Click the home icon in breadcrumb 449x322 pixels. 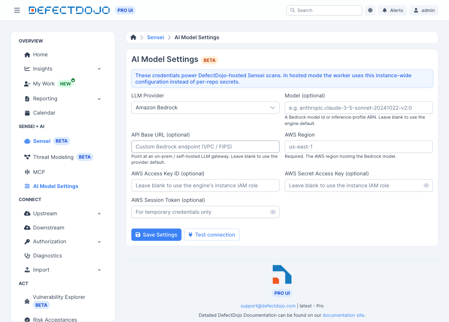coord(133,37)
